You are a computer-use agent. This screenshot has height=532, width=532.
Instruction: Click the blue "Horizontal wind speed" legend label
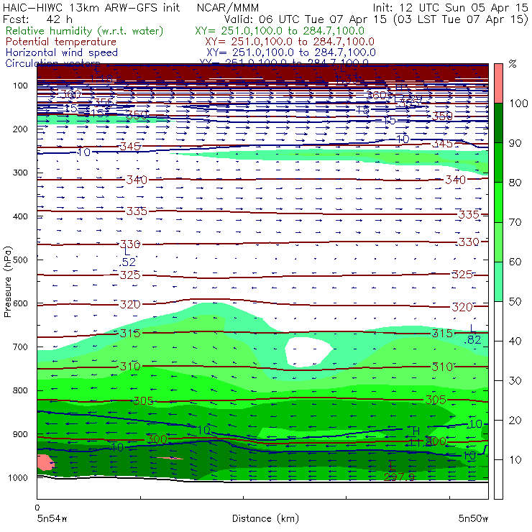(62, 52)
